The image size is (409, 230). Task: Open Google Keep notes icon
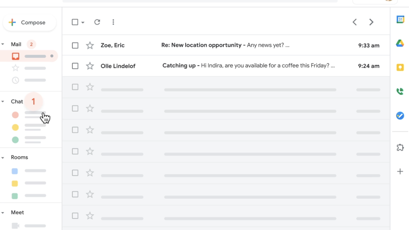click(x=400, y=67)
